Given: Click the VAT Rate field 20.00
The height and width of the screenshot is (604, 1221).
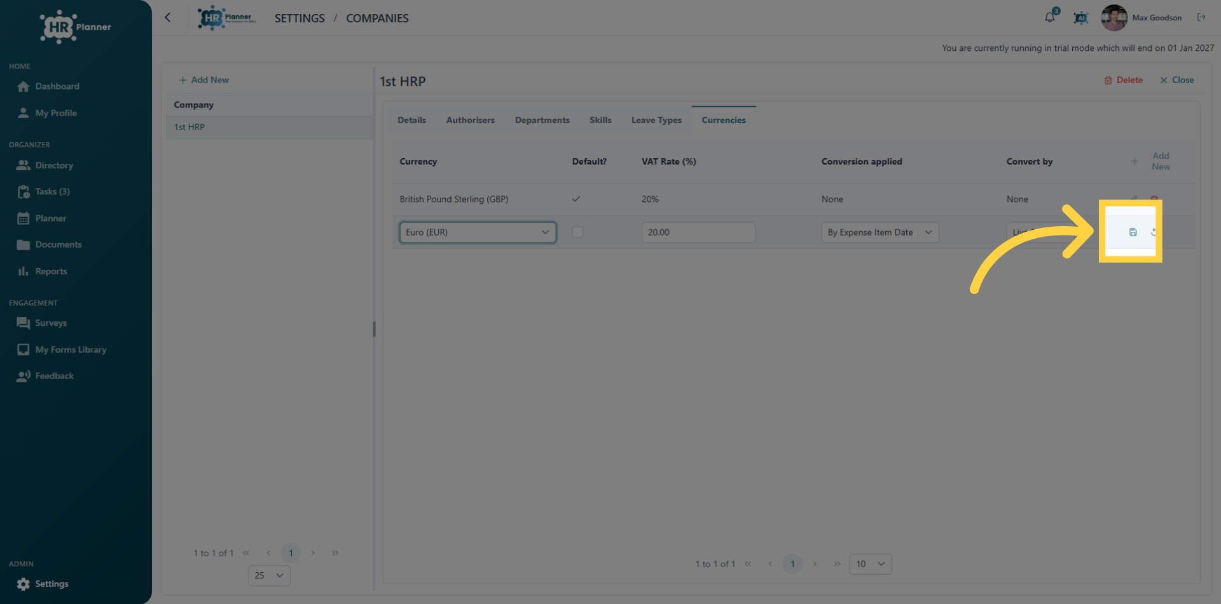Looking at the screenshot, I should point(698,232).
